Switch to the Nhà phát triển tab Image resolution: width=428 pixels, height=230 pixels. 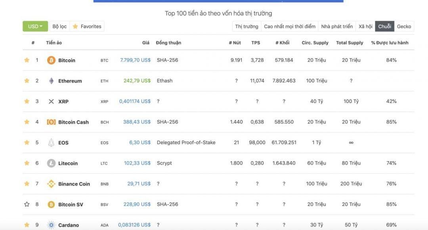[x=337, y=27]
